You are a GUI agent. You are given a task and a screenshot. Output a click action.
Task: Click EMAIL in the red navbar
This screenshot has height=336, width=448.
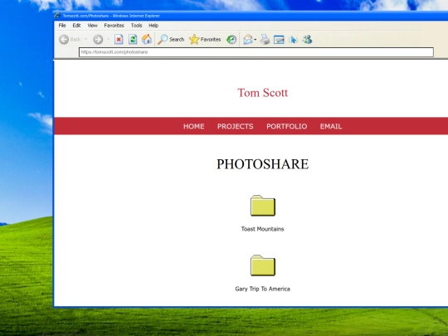click(x=331, y=126)
